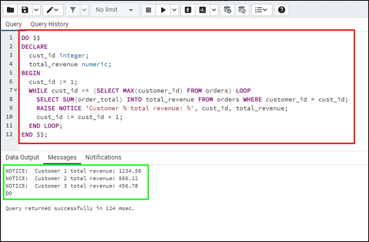Open the Edit pencil menu
The height and width of the screenshot is (242, 369).
click(53, 10)
